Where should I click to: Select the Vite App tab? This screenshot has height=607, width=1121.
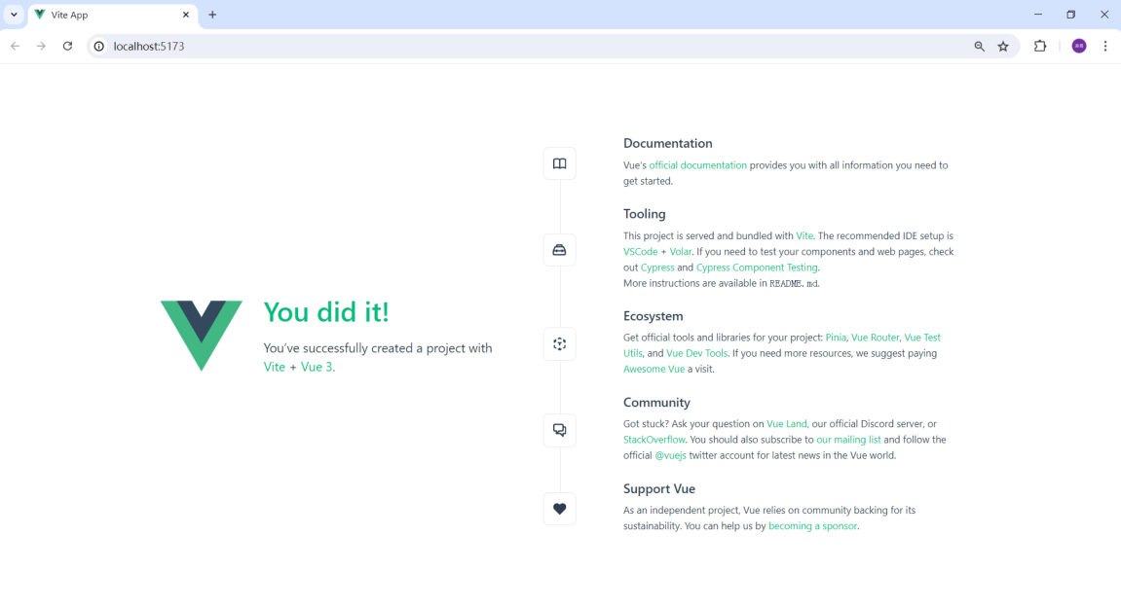click(113, 15)
